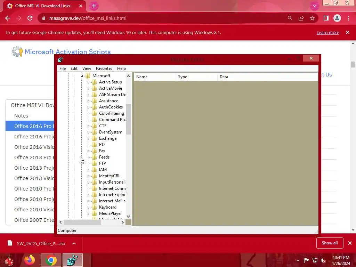The height and width of the screenshot is (267, 356).
Task: Select the IAM folder icon
Action: pyautogui.click(x=95, y=170)
